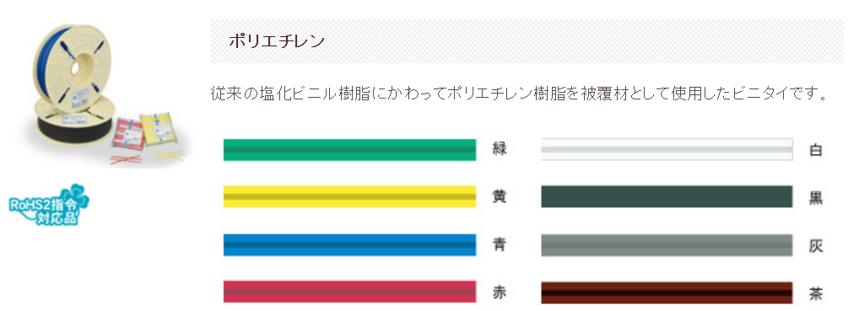Click the polyethylene description sentence

(x=519, y=94)
